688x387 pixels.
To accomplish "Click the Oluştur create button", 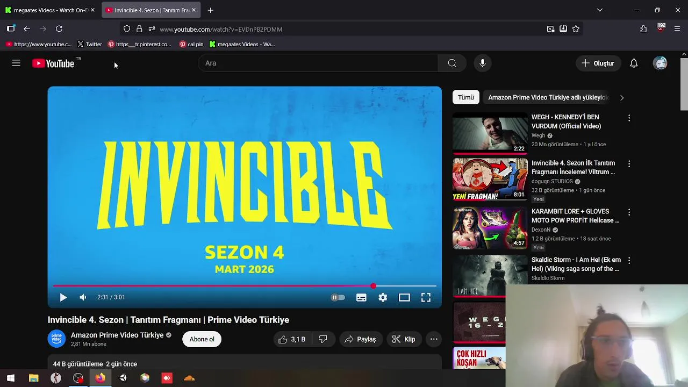I will [x=598, y=63].
